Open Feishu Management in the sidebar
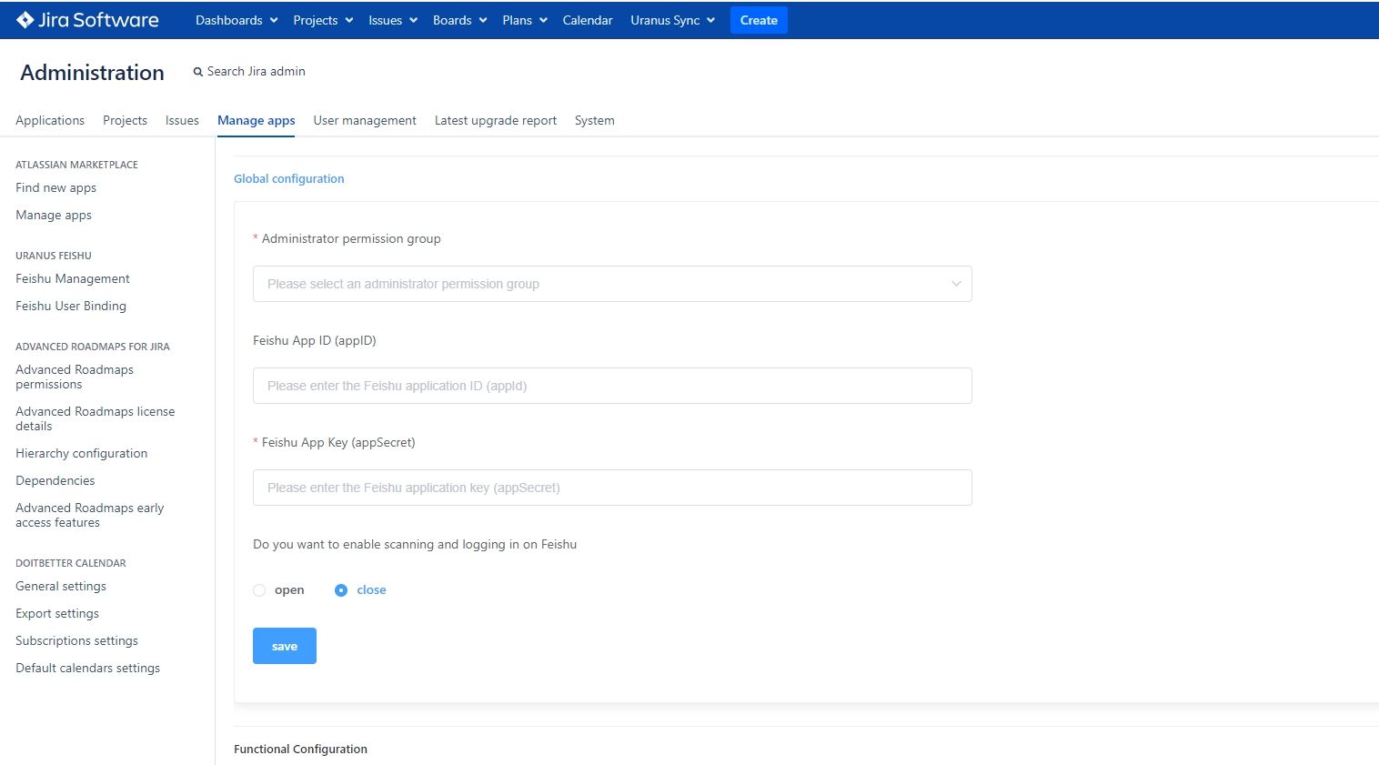The width and height of the screenshot is (1379, 765). pyautogui.click(x=73, y=278)
